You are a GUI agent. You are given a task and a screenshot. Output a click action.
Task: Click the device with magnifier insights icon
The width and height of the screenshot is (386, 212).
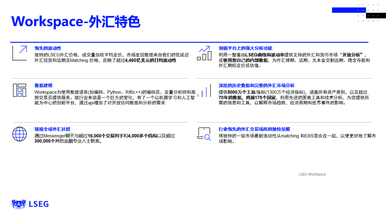coord(204,134)
